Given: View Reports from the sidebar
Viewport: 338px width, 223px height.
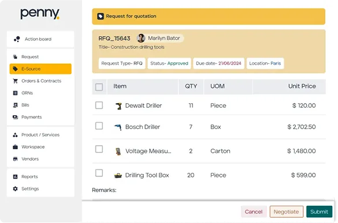Looking at the screenshot, I should pyautogui.click(x=40, y=176).
